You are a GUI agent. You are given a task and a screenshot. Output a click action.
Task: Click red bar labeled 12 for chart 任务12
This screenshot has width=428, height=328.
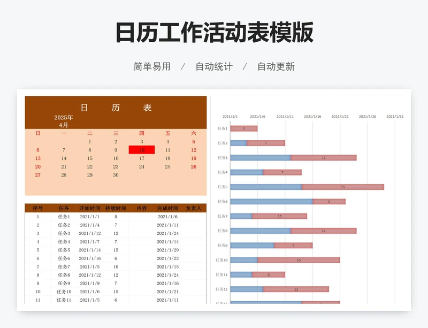pyautogui.click(x=296, y=289)
